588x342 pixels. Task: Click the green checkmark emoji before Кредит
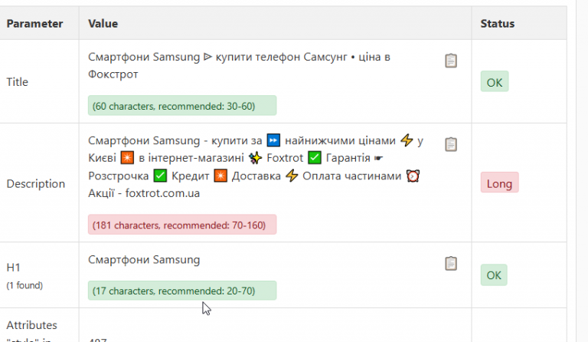(x=160, y=176)
